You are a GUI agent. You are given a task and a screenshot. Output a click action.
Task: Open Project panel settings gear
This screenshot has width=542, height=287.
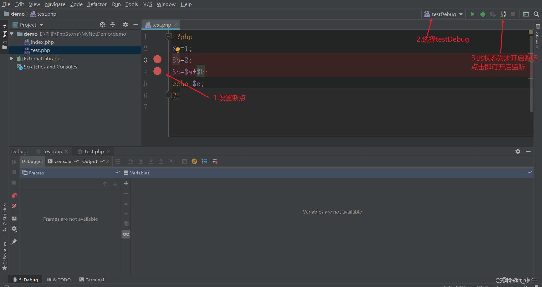coord(125,25)
